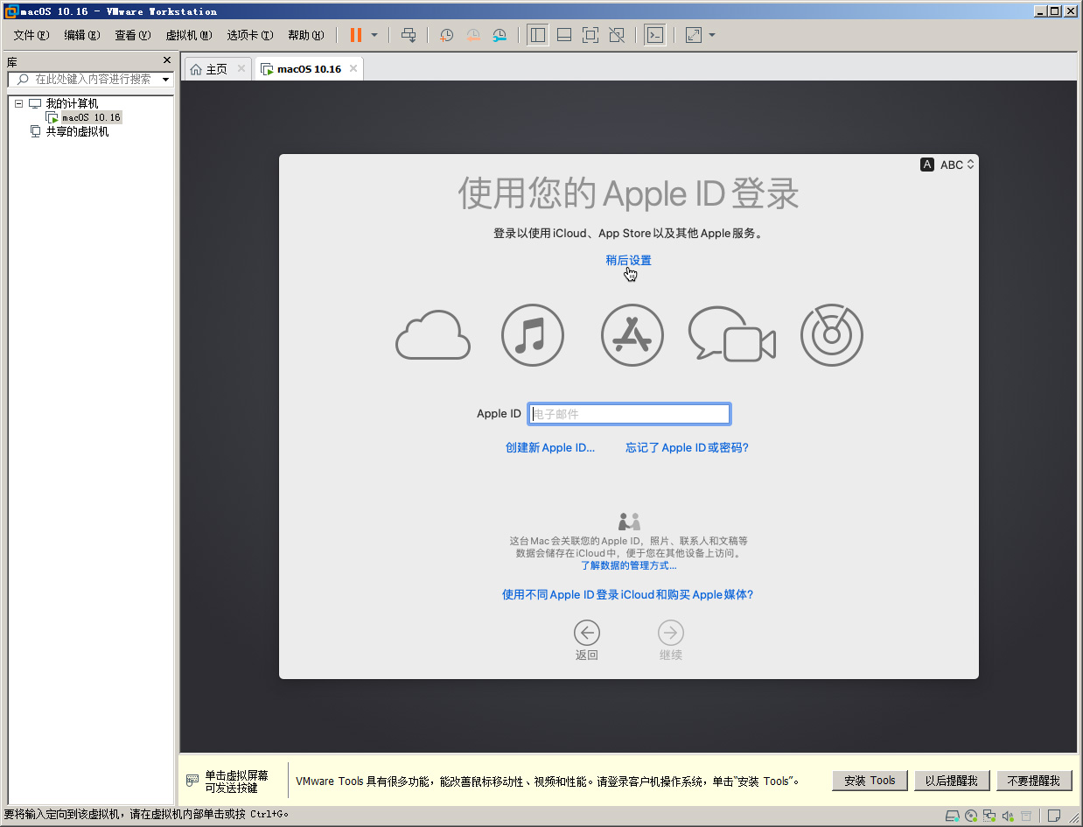Image resolution: width=1083 pixels, height=827 pixels.
Task: Open the ABC input source menu
Action: point(947,165)
